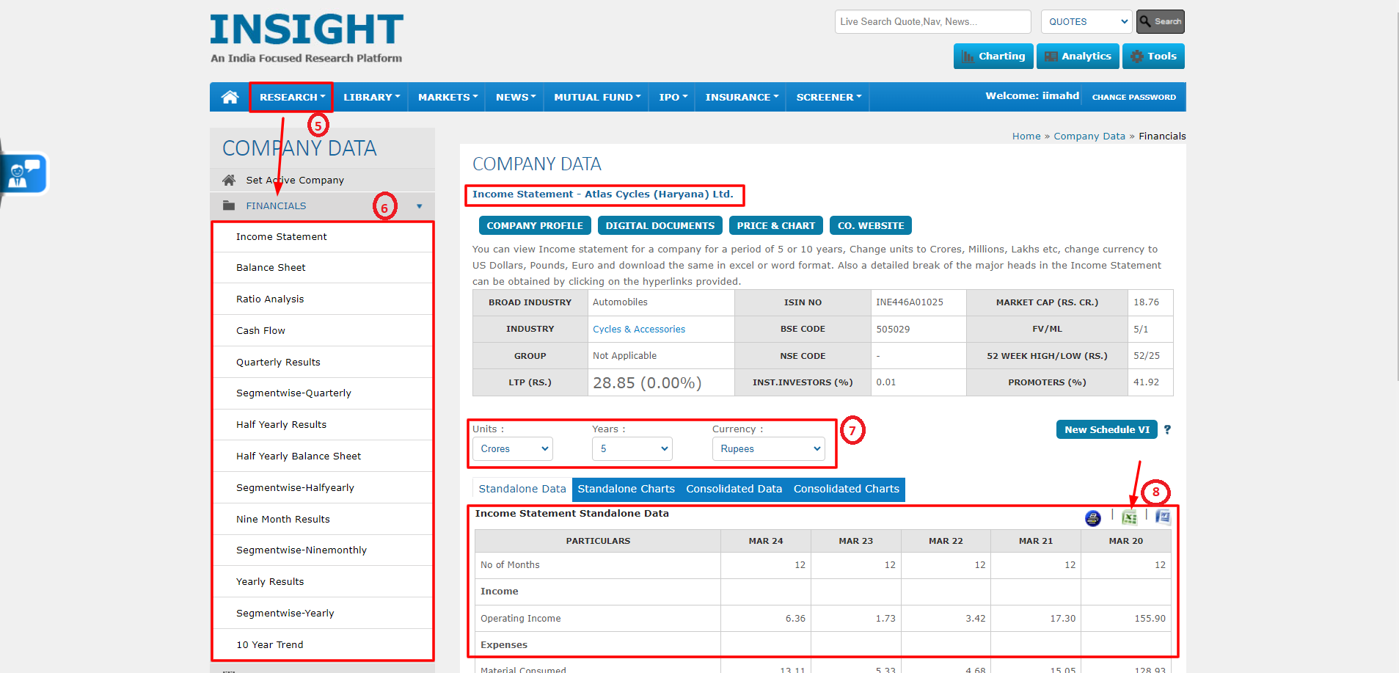Image resolution: width=1399 pixels, height=673 pixels.
Task: Click the Home breadcrumb link
Action: pyautogui.click(x=1026, y=137)
